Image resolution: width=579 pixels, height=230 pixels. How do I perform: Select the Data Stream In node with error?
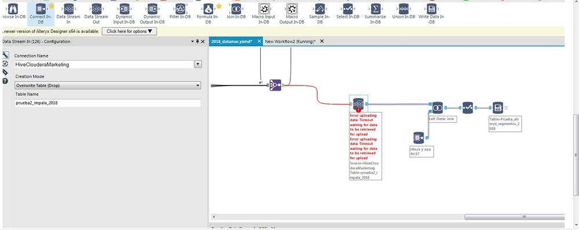pos(358,104)
